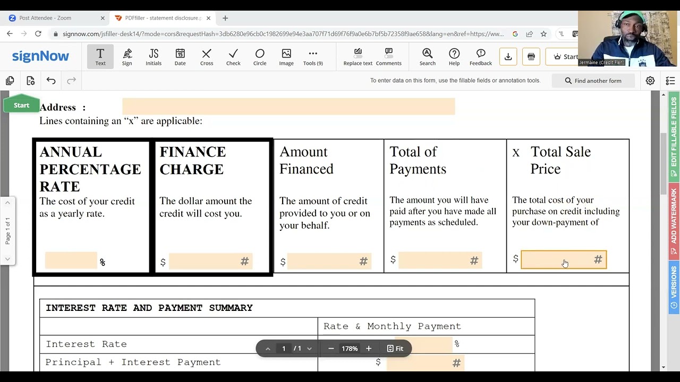Click the current page number box
This screenshot has height=382, width=680.
[x=284, y=349]
